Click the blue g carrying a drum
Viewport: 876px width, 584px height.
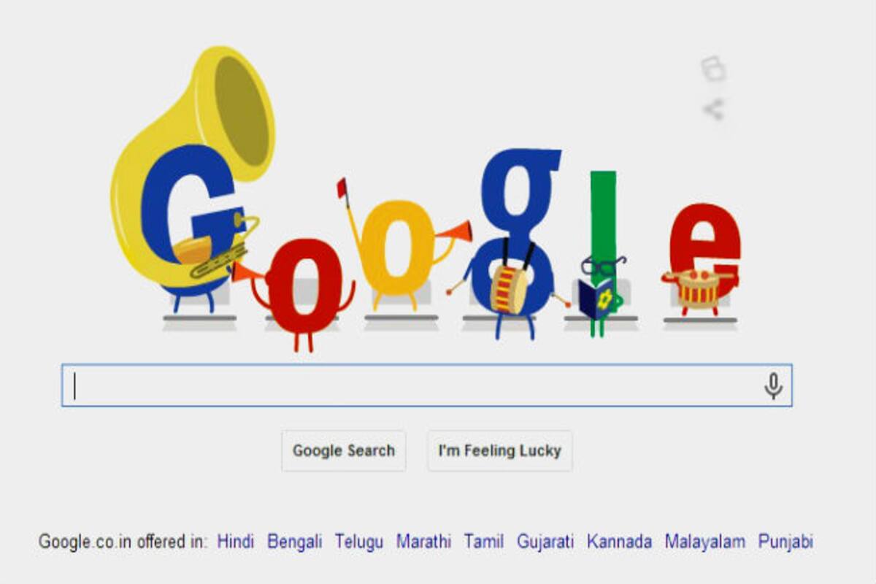(515, 241)
